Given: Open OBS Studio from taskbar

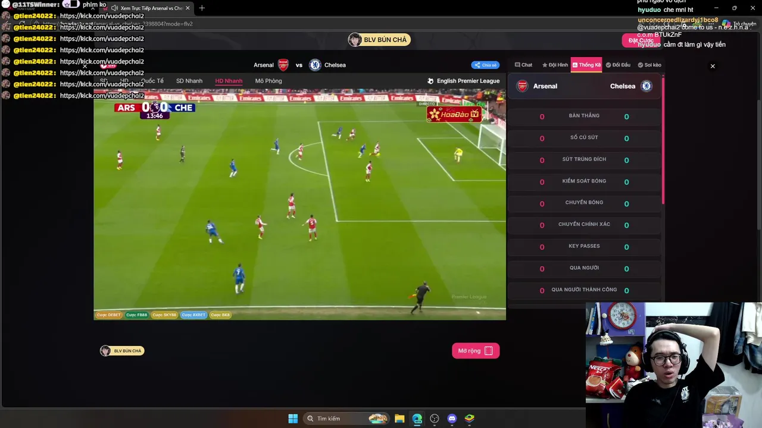Looking at the screenshot, I should point(435,418).
